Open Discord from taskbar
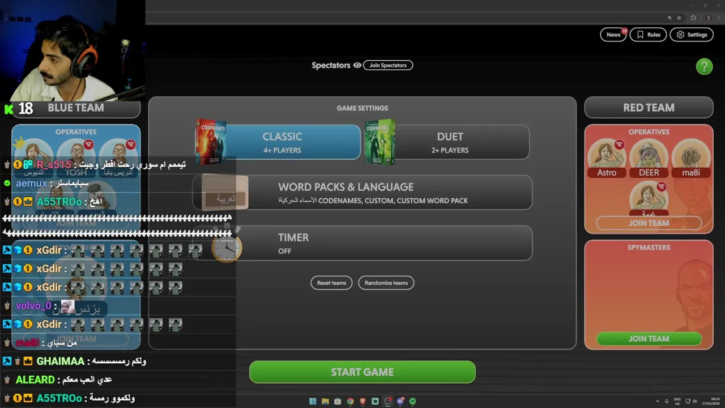This screenshot has height=408, width=725. coord(400,401)
